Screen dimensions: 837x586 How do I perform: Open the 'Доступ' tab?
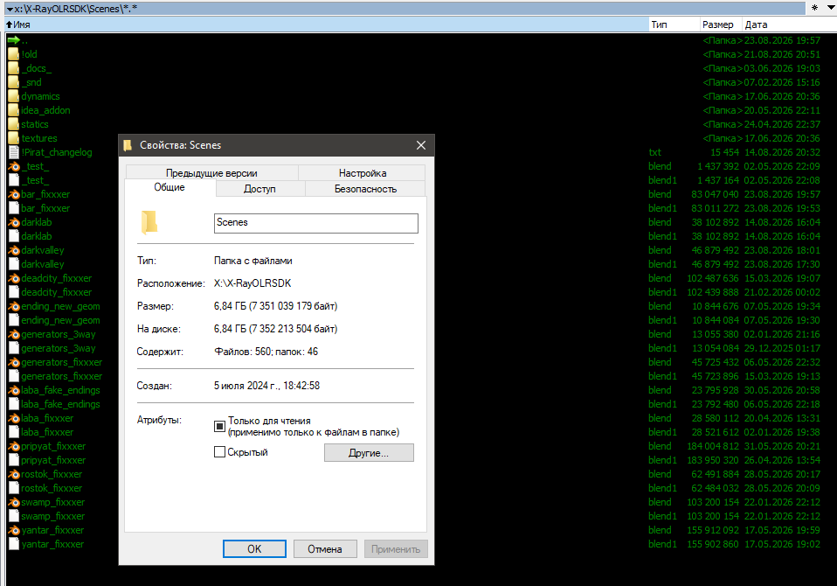click(260, 189)
